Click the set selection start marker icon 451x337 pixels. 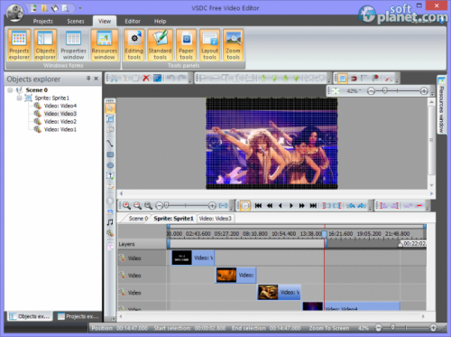pos(327,206)
